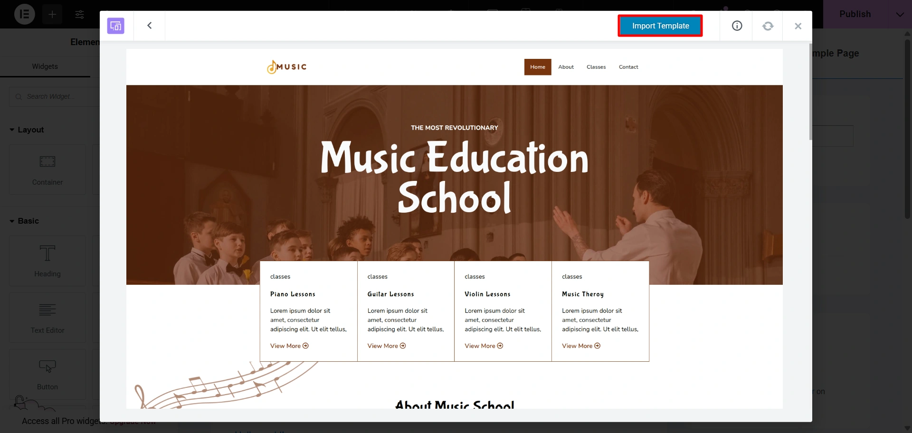Select the Button widget
This screenshot has height=433, width=912.
[x=47, y=374]
